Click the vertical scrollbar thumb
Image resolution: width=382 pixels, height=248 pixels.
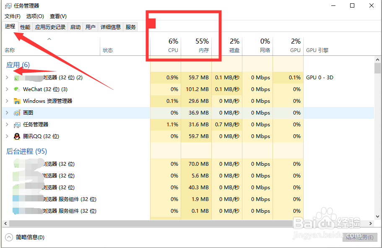(377, 68)
